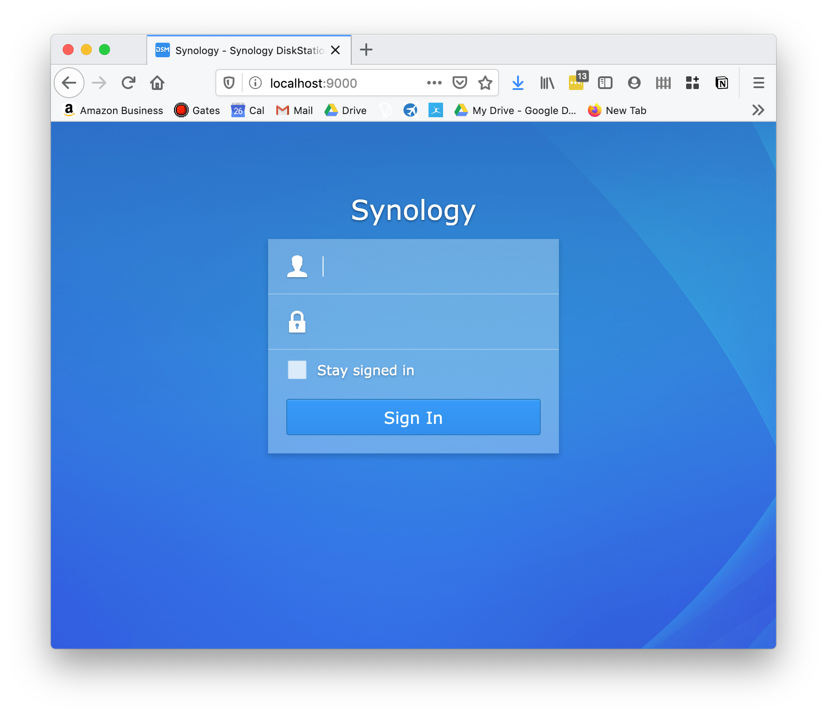The image size is (827, 716).
Task: Click the padlock password icon
Action: click(x=297, y=322)
